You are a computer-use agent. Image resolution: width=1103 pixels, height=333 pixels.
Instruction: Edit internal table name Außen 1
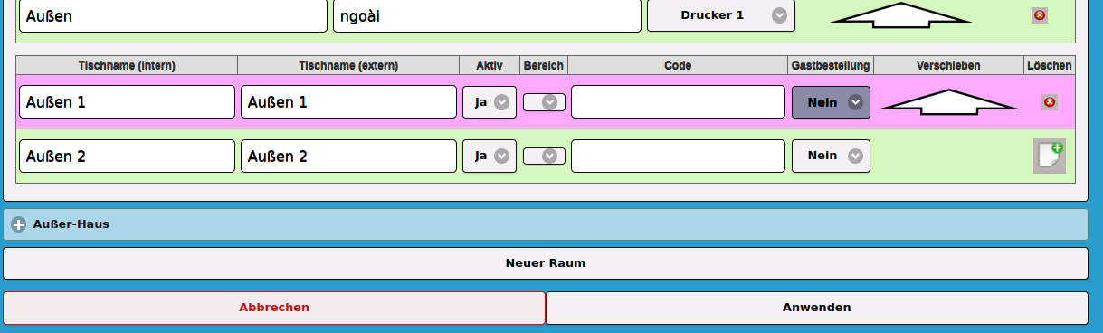[127, 102]
